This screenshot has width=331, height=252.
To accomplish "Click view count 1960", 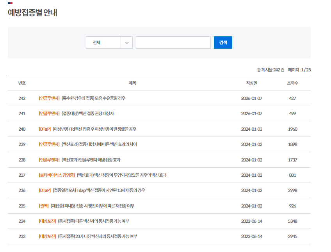I will click(293, 129).
